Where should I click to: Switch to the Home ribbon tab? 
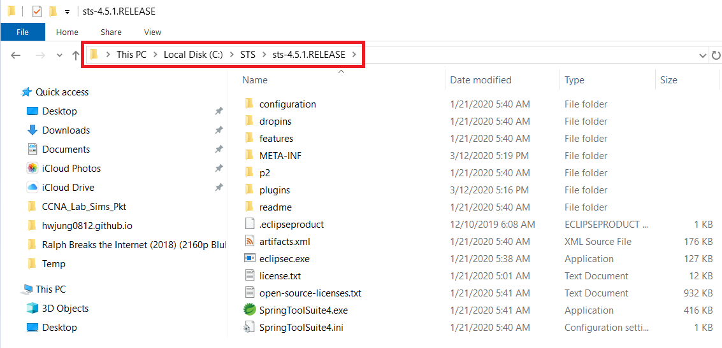[67, 32]
